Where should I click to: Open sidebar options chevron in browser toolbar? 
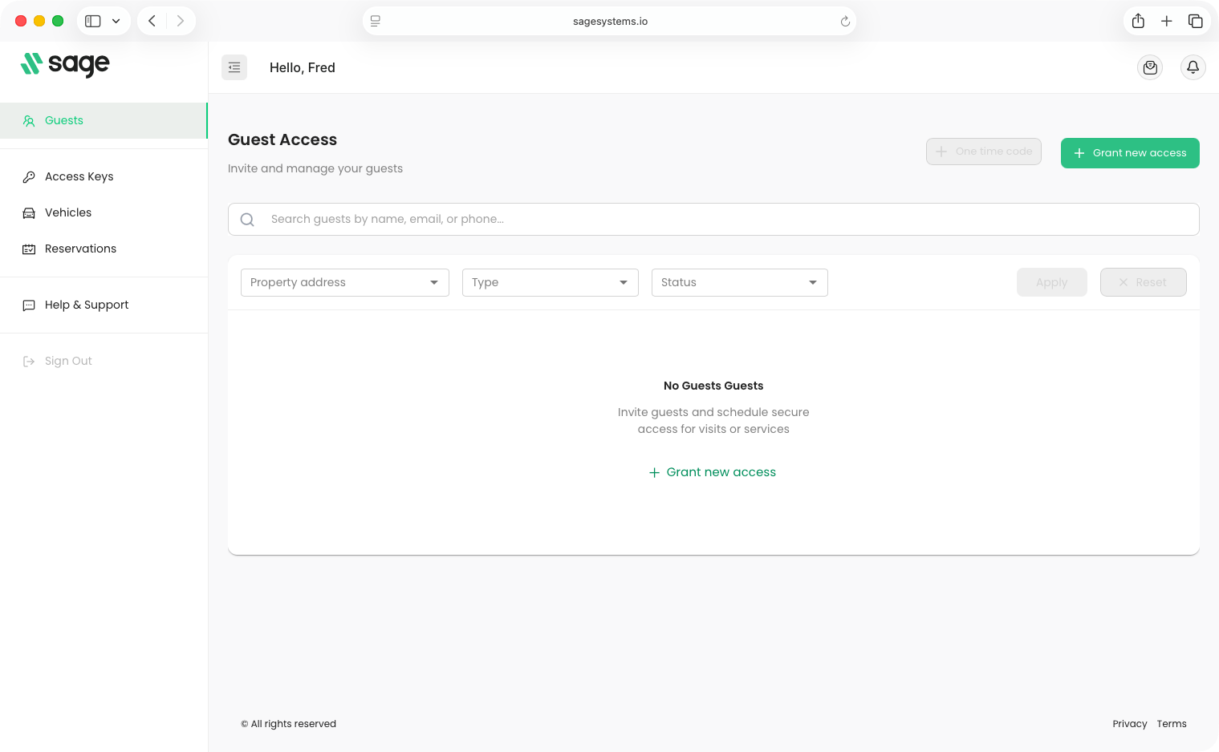pos(116,21)
